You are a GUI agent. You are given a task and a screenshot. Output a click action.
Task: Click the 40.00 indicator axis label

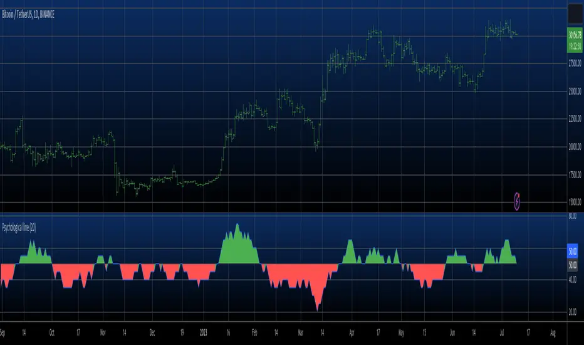(x=573, y=279)
